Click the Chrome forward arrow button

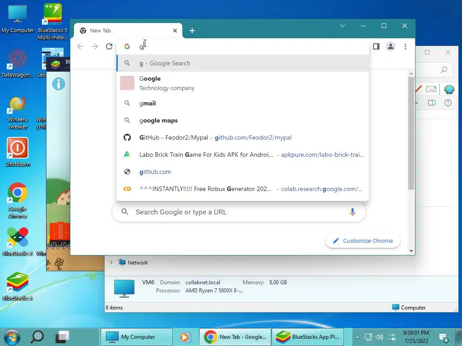[x=95, y=46]
